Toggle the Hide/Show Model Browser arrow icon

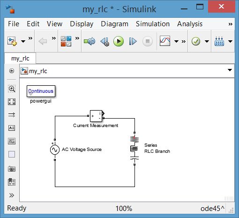tap(12, 71)
